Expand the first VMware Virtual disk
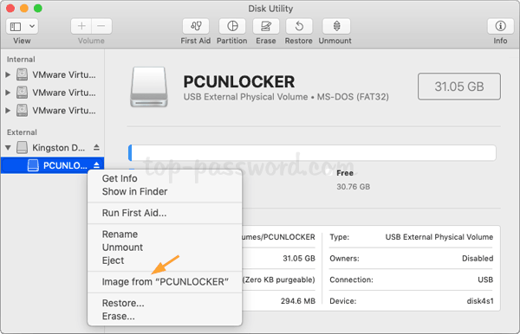 [8, 74]
